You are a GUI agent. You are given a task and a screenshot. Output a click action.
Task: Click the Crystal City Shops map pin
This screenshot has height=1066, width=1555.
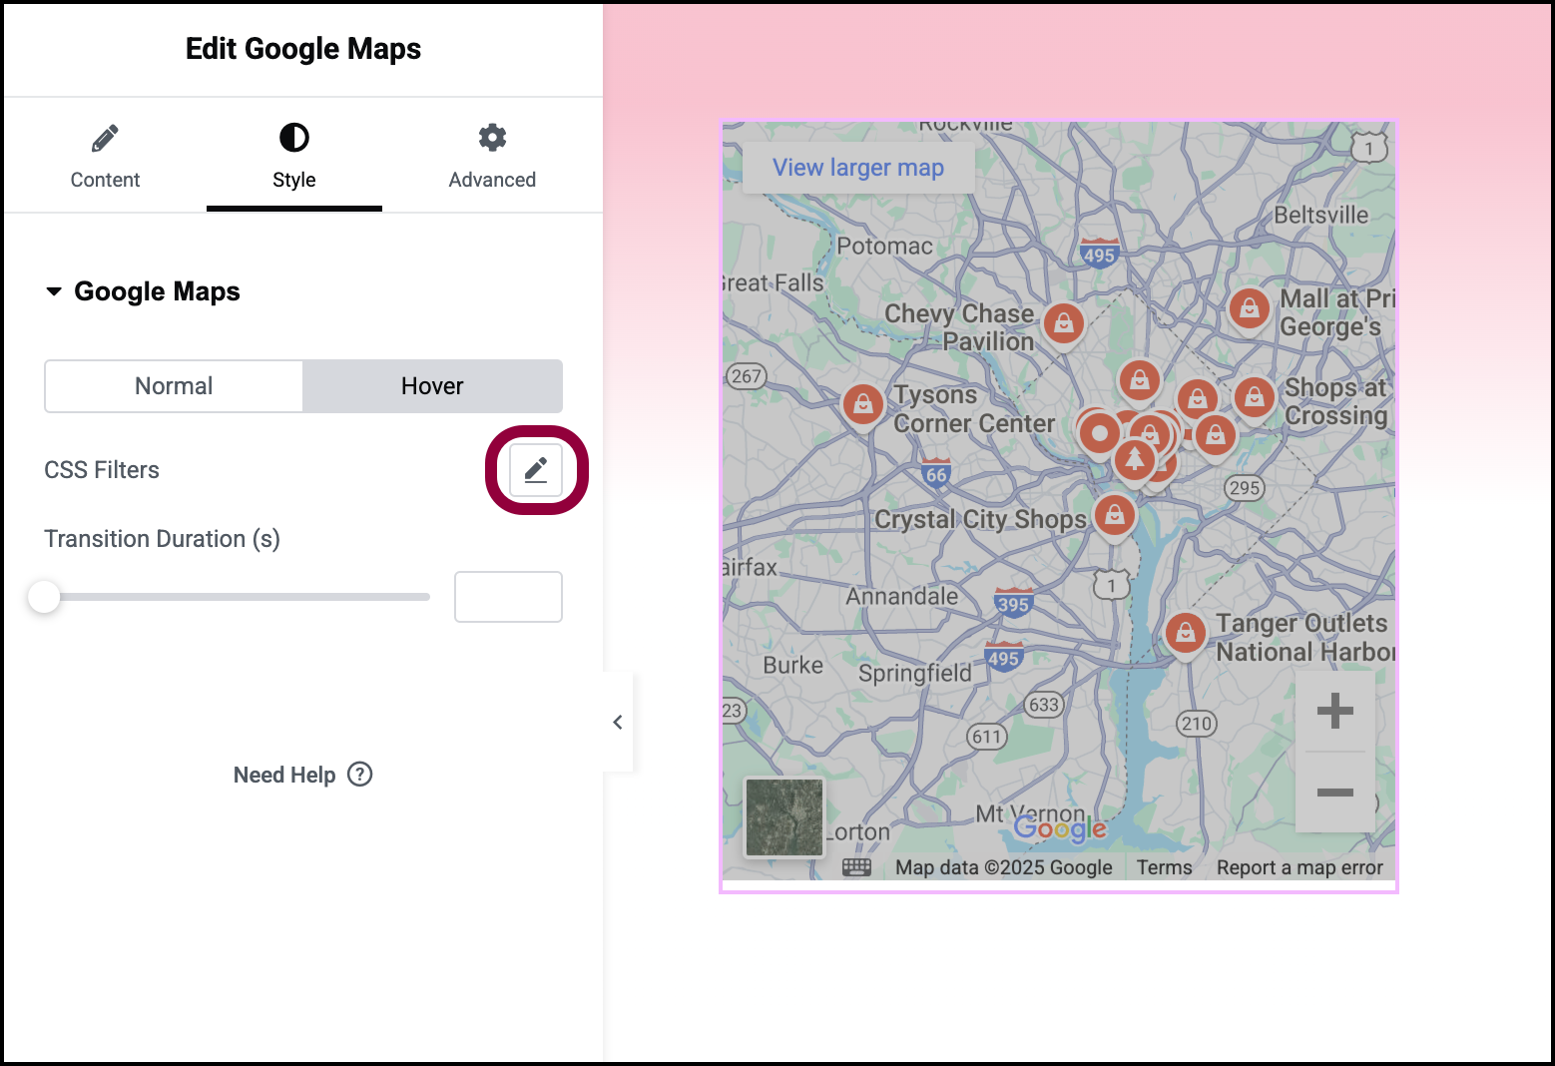(1115, 517)
